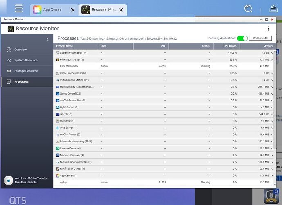The image size is (282, 205).
Task: Expand the Kernel Processes (307) group
Action: [x=272, y=73]
